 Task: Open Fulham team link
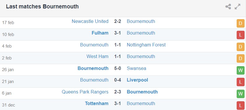pyautogui.click(x=100, y=33)
